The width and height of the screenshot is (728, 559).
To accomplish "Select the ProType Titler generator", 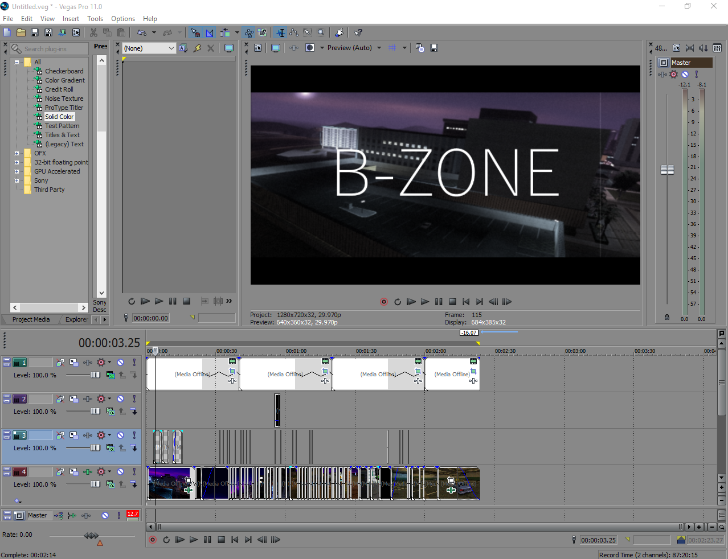I will click(64, 108).
